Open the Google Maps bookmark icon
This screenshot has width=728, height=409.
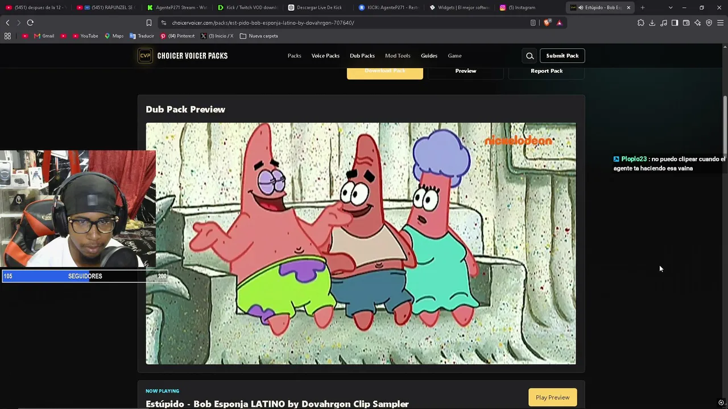[x=107, y=36]
